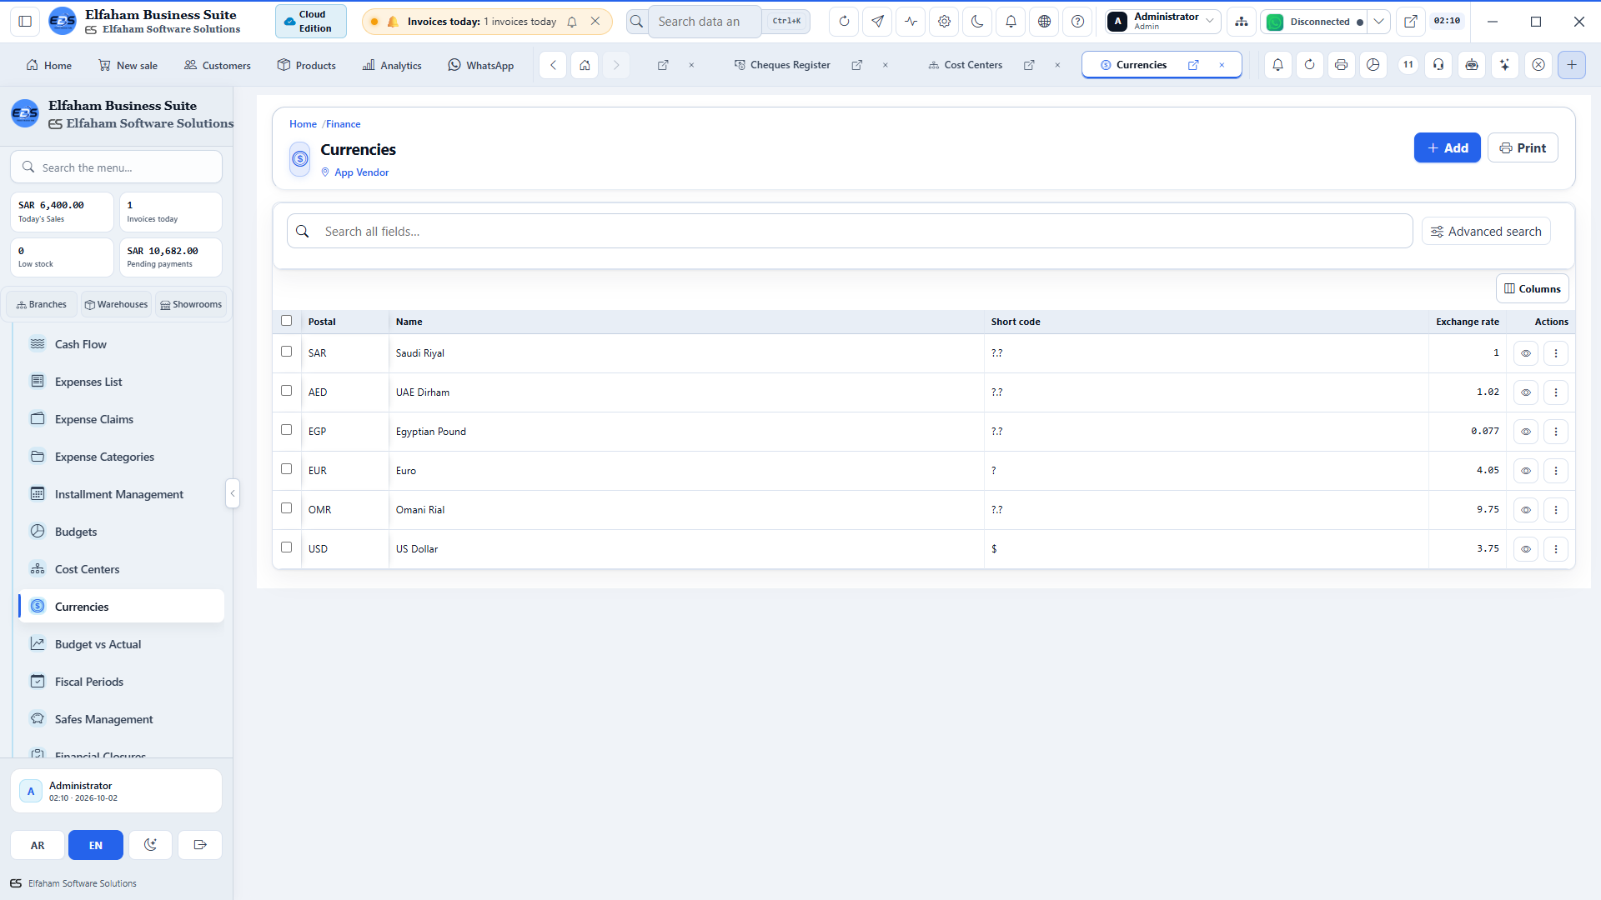Tick the select-all header checkbox
1601x900 pixels.
[287, 321]
